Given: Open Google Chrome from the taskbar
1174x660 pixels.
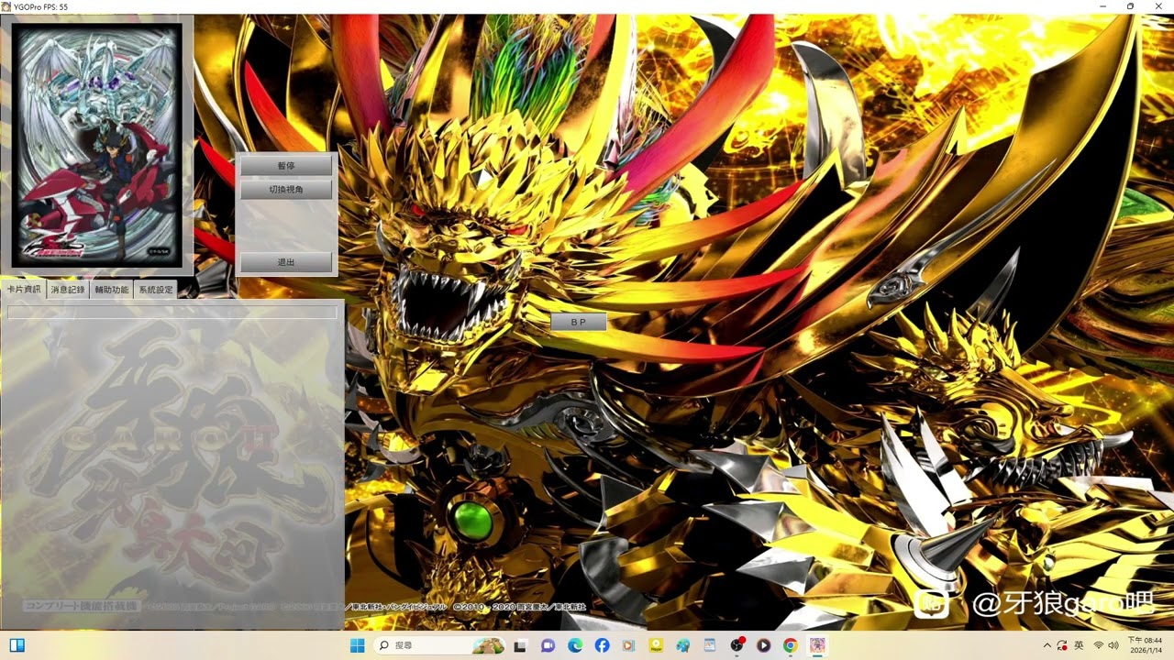Looking at the screenshot, I should [790, 645].
